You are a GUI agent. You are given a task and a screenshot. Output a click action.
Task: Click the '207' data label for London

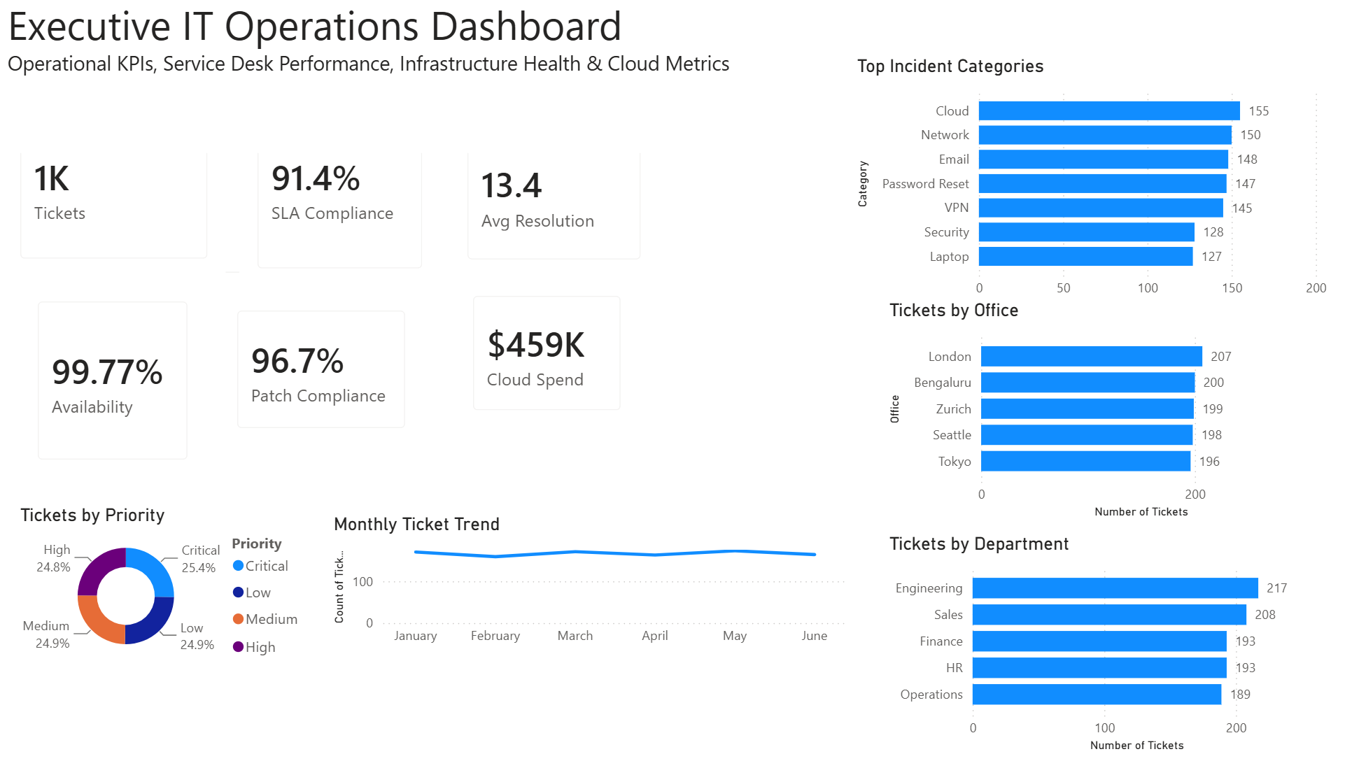coord(1221,357)
